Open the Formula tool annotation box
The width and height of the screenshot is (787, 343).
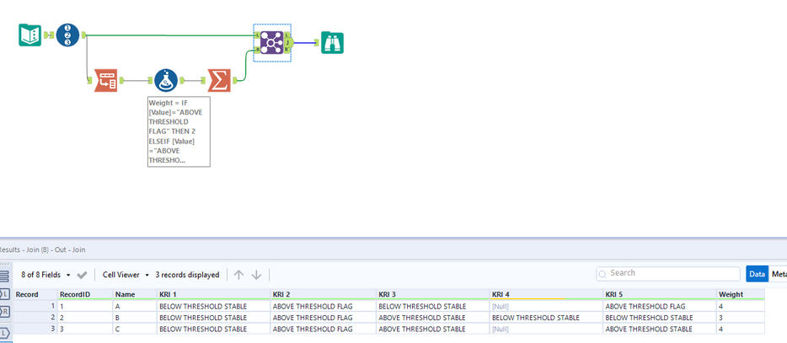coord(179,131)
